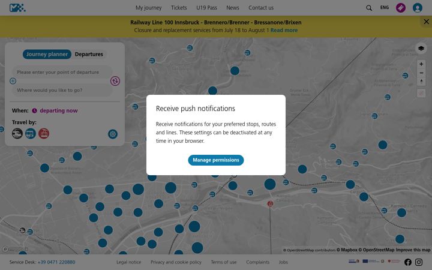Viewport: 432px width, 270px height.
Task: Open the Jobs footer link
Action: (x=283, y=262)
